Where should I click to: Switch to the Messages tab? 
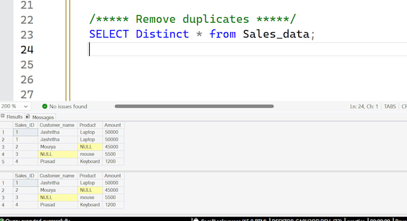pos(40,117)
